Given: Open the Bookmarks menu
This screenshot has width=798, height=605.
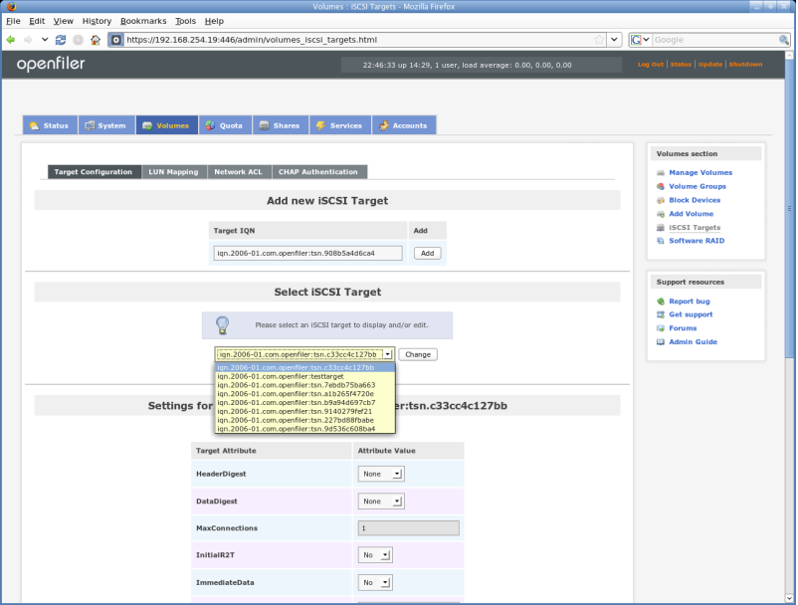Looking at the screenshot, I should coord(143,21).
